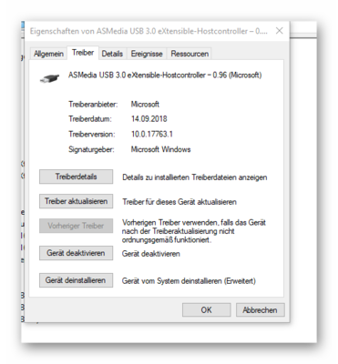Click text Gerät vom System deinstallieren (Erweitert)
Screen dimensions: 338x364
pyautogui.click(x=189, y=281)
